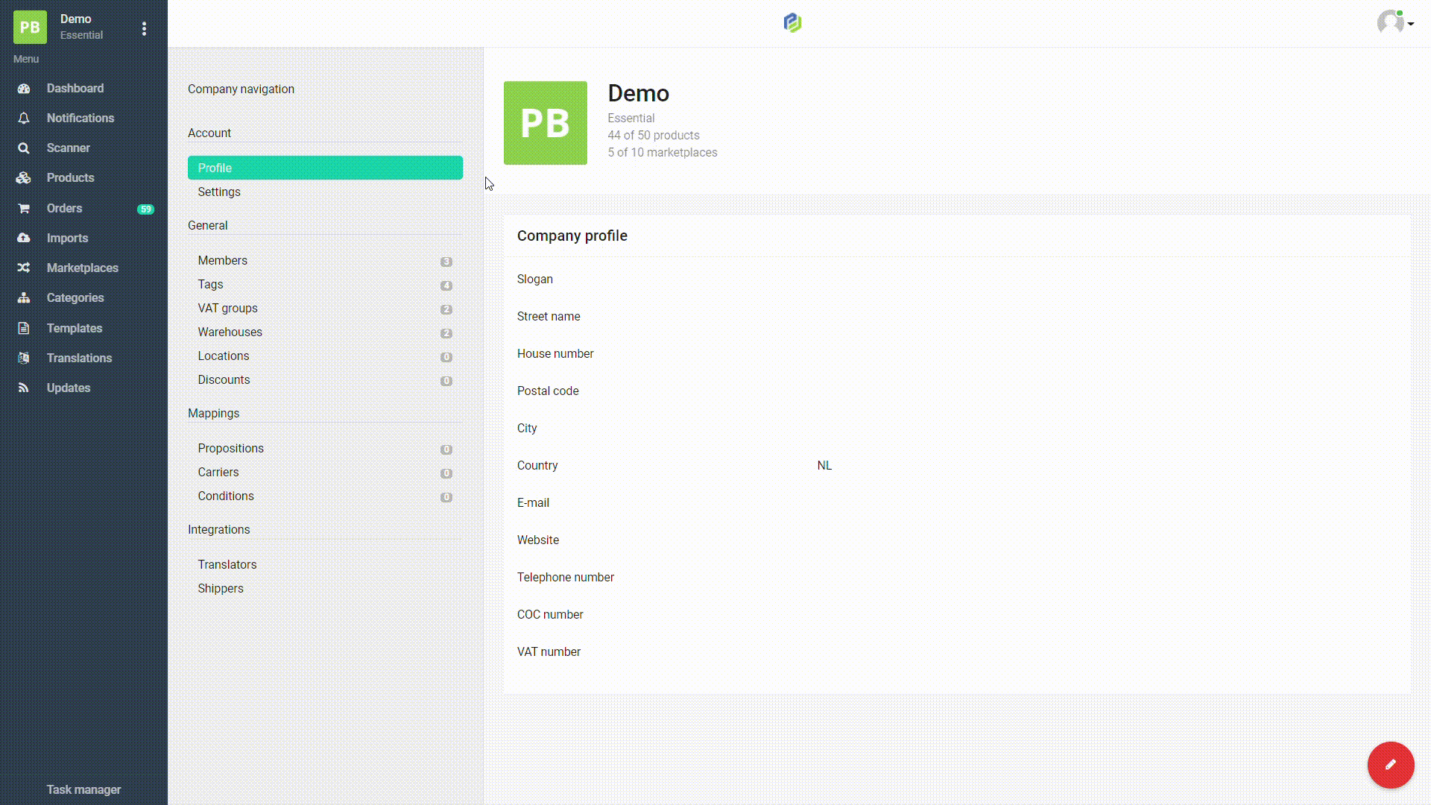
Task: Click the Notifications bell icon
Action: pyautogui.click(x=24, y=118)
